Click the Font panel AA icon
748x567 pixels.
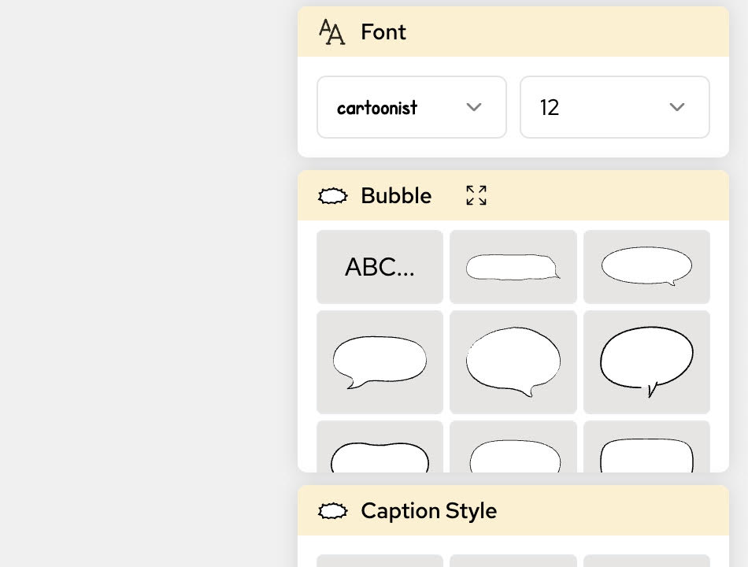[x=331, y=31]
